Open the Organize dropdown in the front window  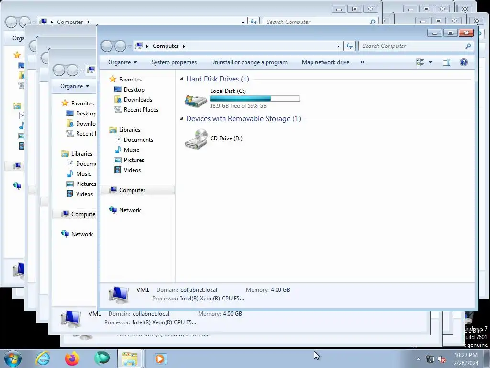coord(122,62)
